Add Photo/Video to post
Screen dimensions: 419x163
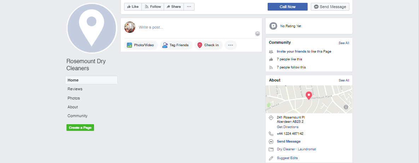point(141,45)
